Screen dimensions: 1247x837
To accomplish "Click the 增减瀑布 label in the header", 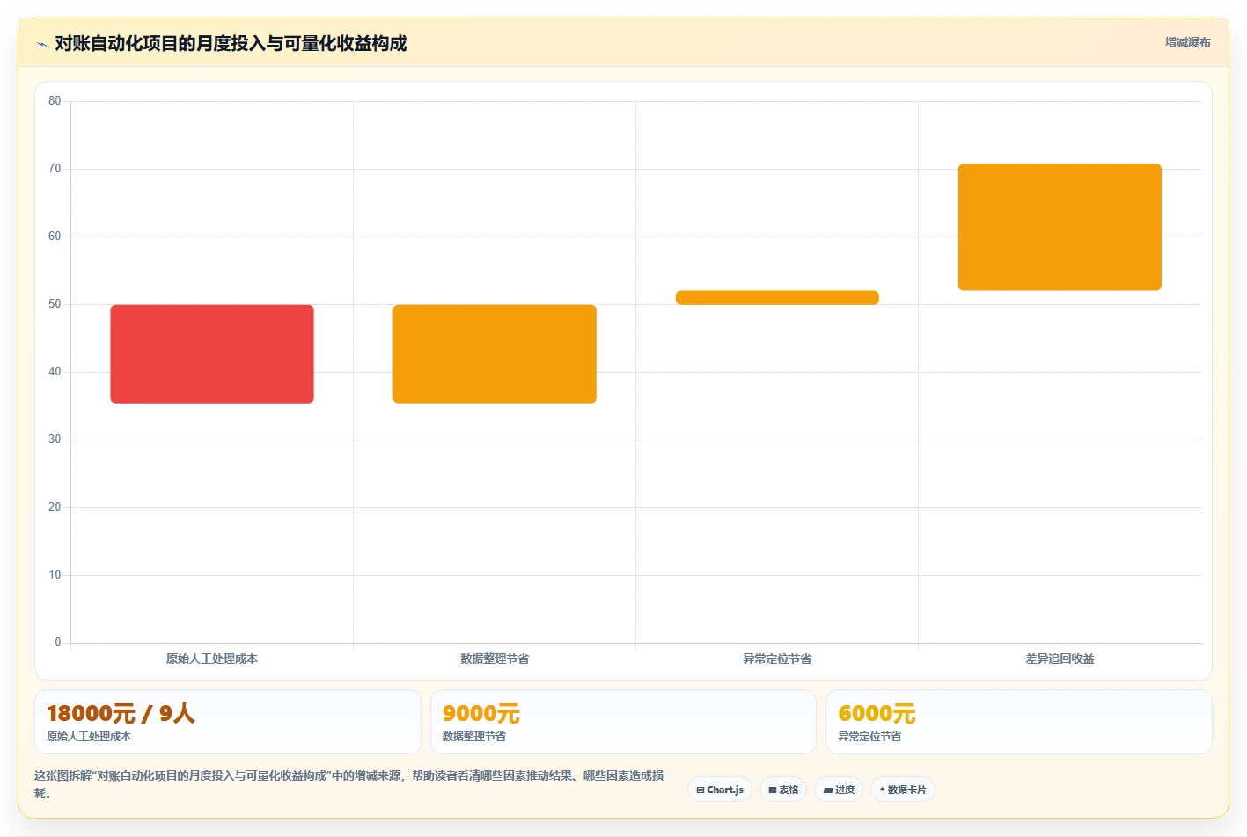I will pos(1187,42).
